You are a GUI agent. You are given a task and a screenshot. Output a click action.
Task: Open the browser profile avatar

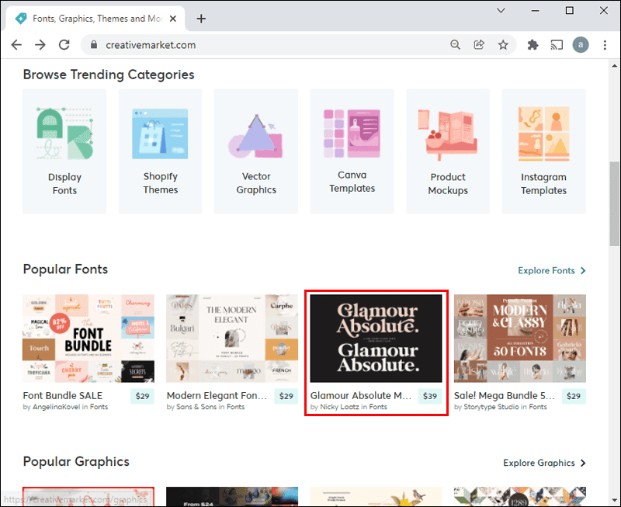(x=581, y=45)
